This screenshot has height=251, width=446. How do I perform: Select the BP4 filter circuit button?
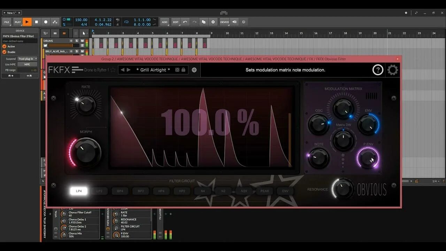120,191
